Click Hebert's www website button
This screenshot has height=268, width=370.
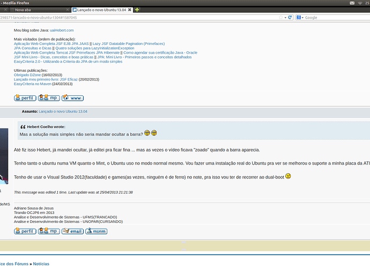73,98
